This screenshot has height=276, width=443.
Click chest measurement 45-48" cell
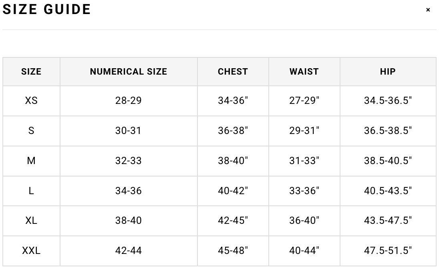pyautogui.click(x=233, y=250)
